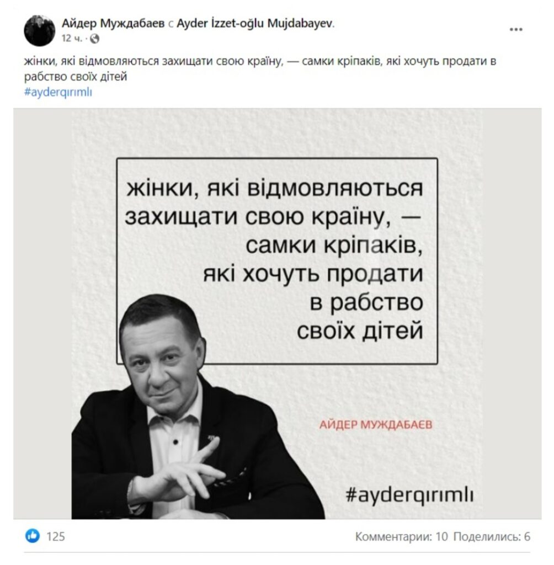Viewport: 554px width, 565px height.
Task: Click the red АЙДЕР МУЖДАБАЄВ caption in image
Action: 376,424
